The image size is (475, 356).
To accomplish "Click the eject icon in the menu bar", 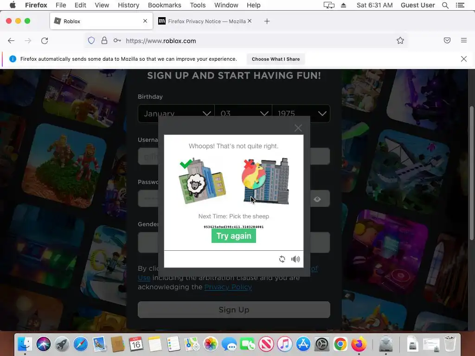I will coord(344,5).
